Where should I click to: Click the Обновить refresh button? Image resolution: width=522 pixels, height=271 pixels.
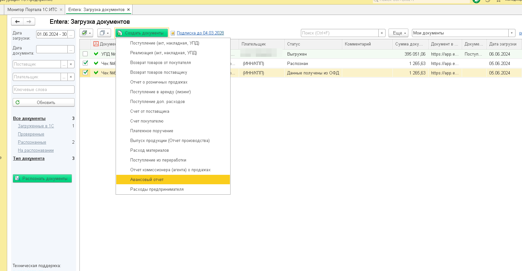tap(44, 102)
